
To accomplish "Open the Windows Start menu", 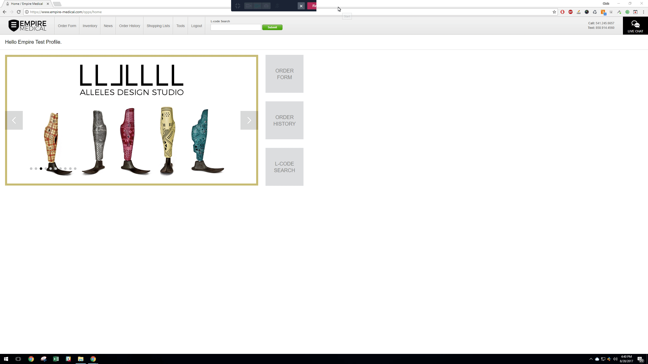I will pyautogui.click(x=6, y=359).
